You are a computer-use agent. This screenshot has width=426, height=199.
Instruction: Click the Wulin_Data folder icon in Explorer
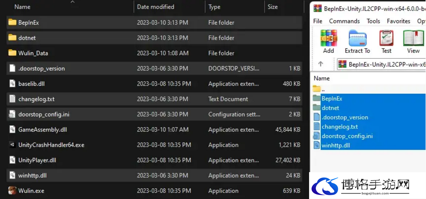(x=12, y=53)
